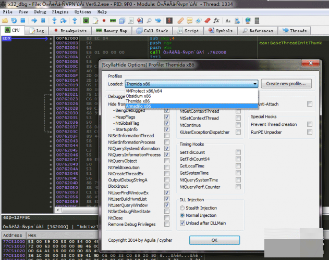Open string search via the Az icon
Image resolution: width=329 pixels, height=260 pixels.
click(x=228, y=20)
